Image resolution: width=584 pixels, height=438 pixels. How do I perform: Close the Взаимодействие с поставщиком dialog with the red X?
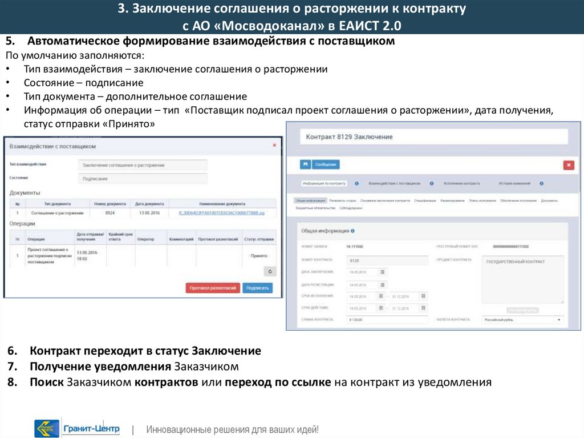(274, 145)
